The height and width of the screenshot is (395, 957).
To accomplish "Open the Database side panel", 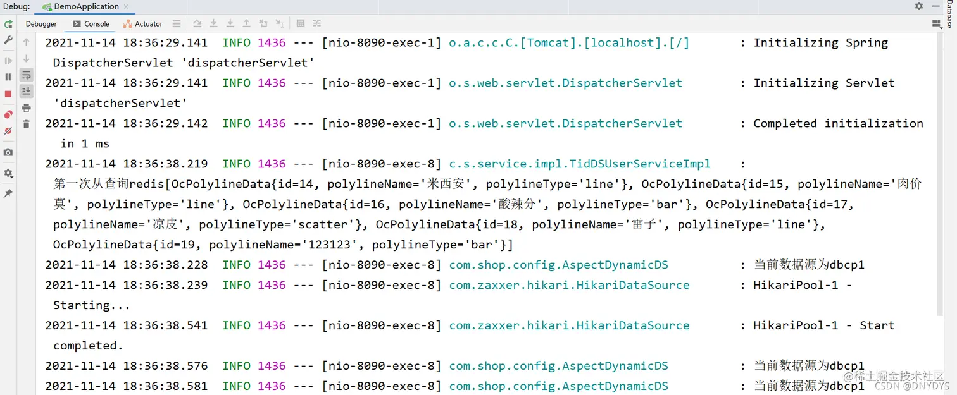I will tap(950, 15).
